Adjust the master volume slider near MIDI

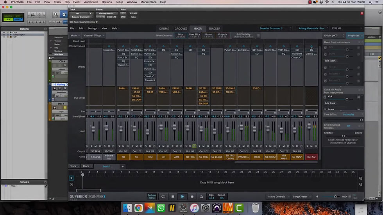335,197
